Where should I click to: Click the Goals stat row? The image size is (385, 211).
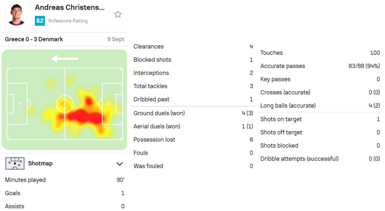pyautogui.click(x=65, y=193)
